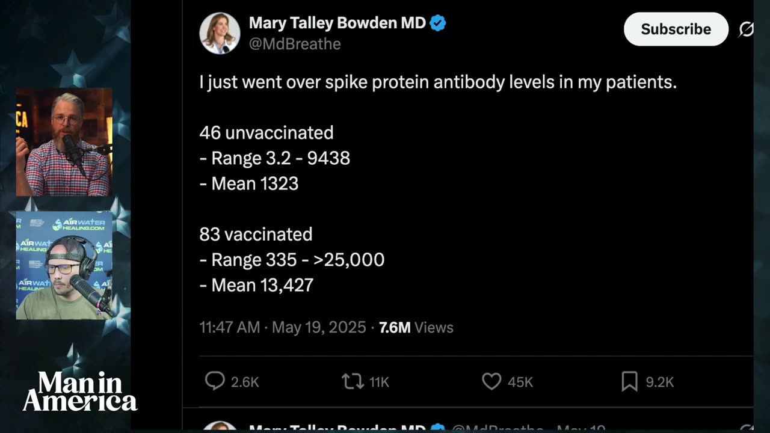Click the 9.2K bookmark count
The image size is (770, 433).
[x=659, y=382]
